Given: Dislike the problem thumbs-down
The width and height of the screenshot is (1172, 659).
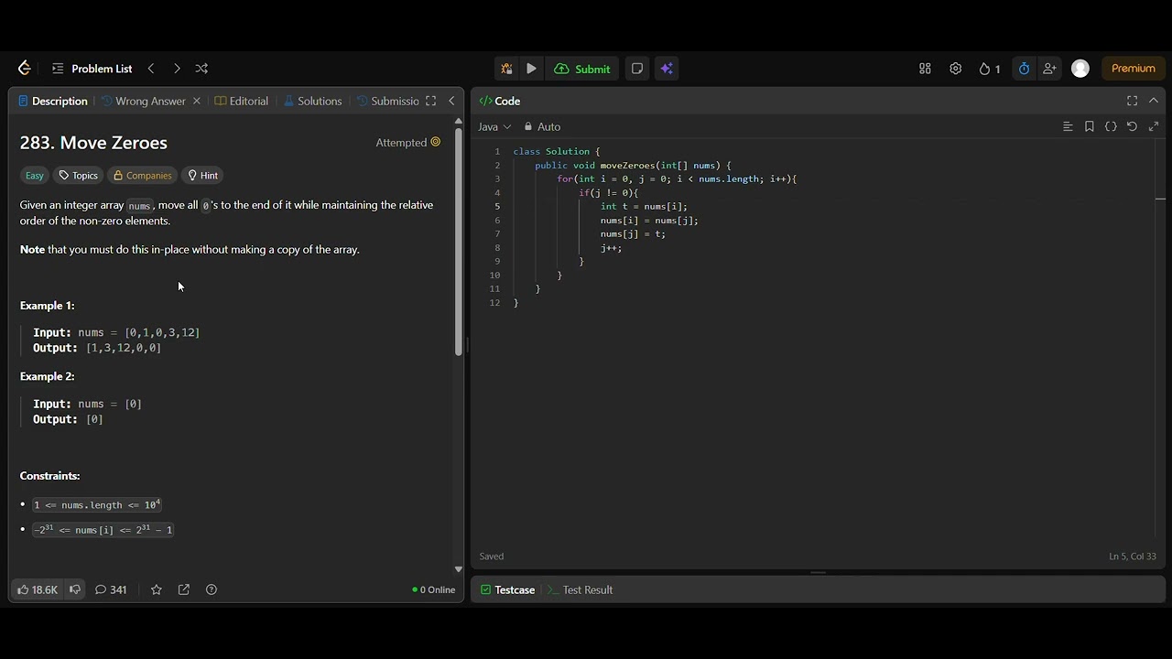Looking at the screenshot, I should (x=75, y=590).
